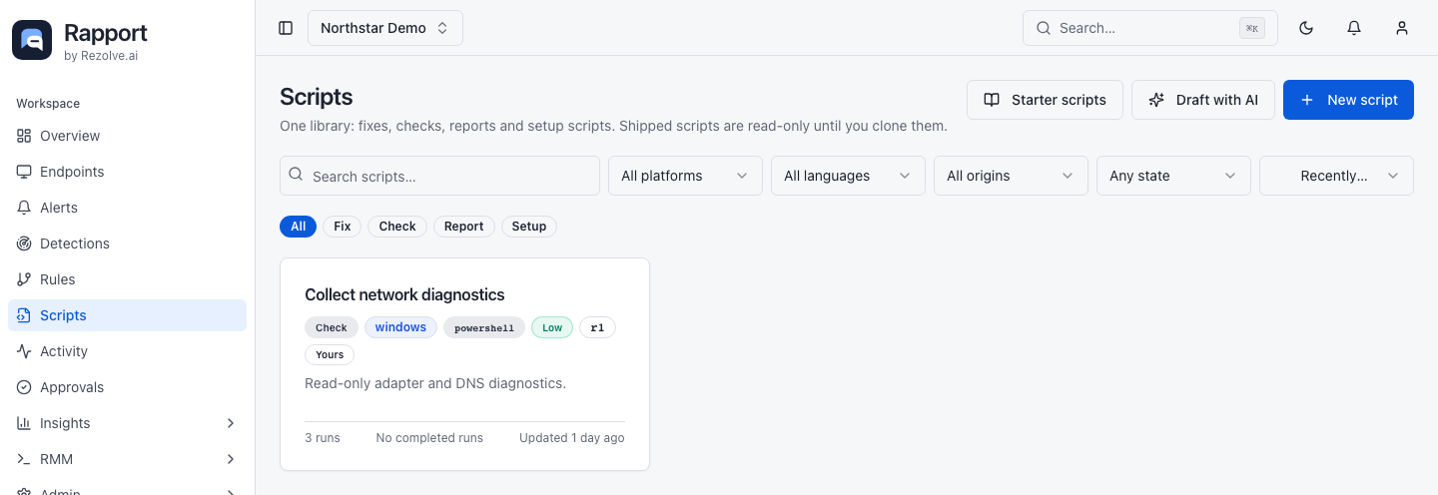Screen dimensions: 1438x495
Task: Click the r1 revision badge
Action: (597, 327)
